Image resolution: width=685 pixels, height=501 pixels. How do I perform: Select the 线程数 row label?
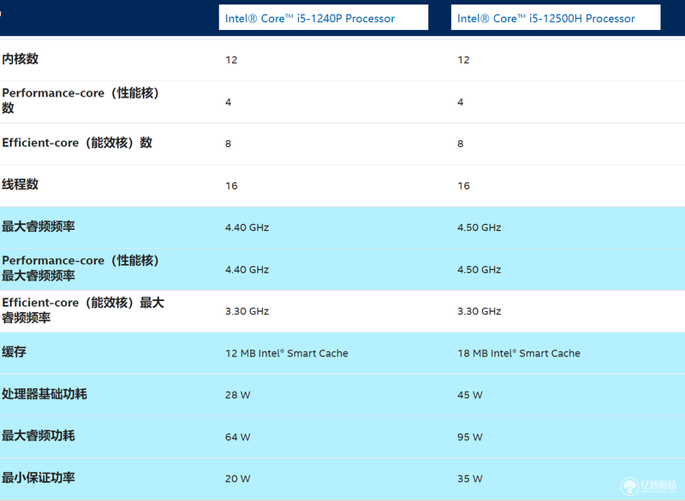(20, 185)
